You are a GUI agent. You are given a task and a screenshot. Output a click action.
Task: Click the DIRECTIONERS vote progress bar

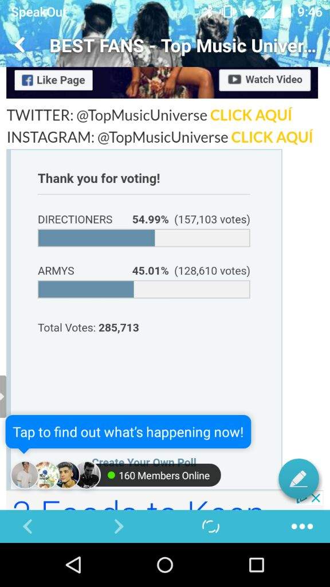click(144, 238)
